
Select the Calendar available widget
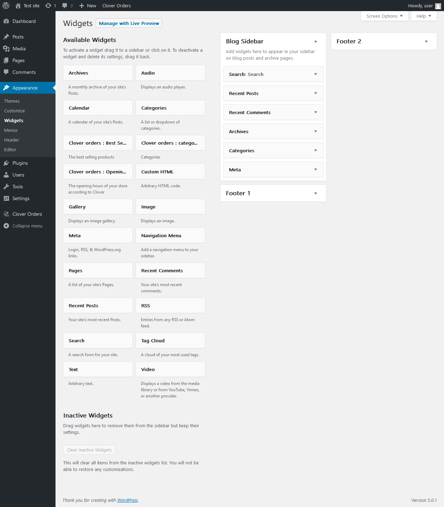point(98,108)
